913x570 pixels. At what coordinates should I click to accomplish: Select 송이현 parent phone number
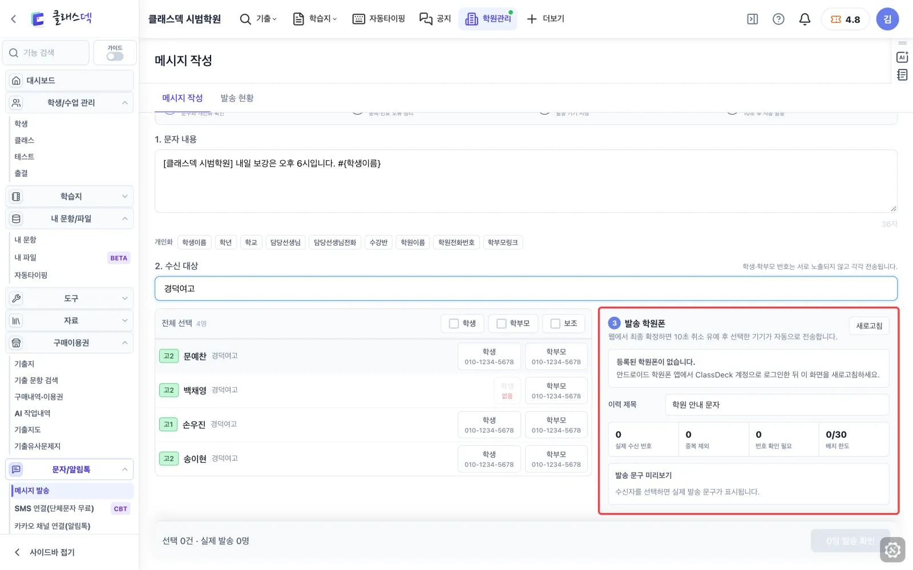pyautogui.click(x=556, y=459)
